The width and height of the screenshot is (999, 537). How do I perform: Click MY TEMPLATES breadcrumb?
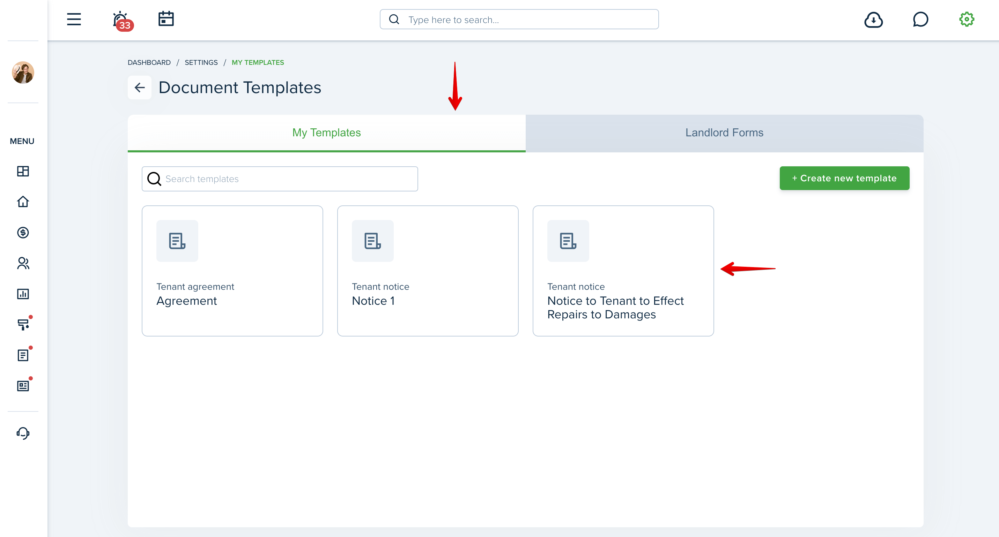coord(258,62)
